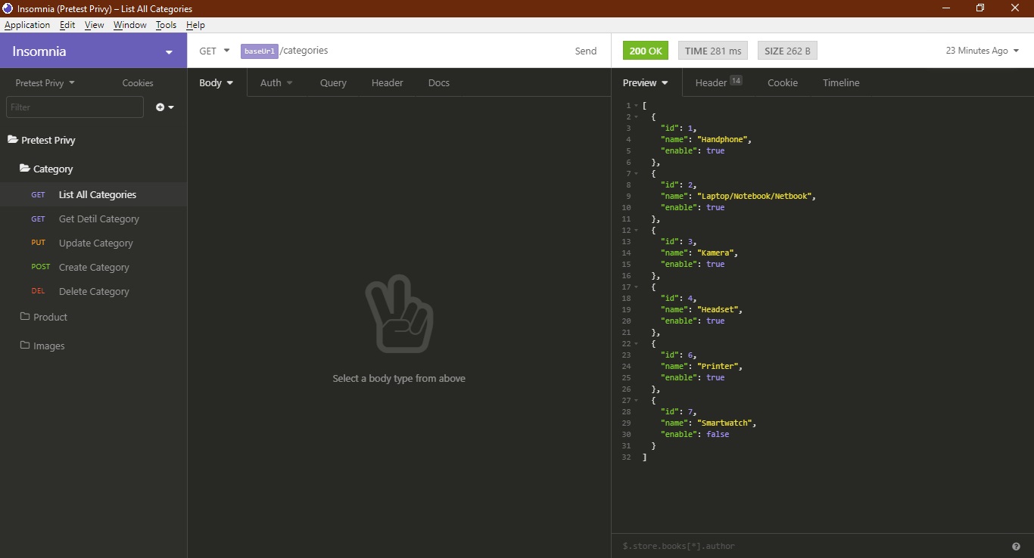
Task: Switch to the Cookie response tab
Action: point(783,83)
